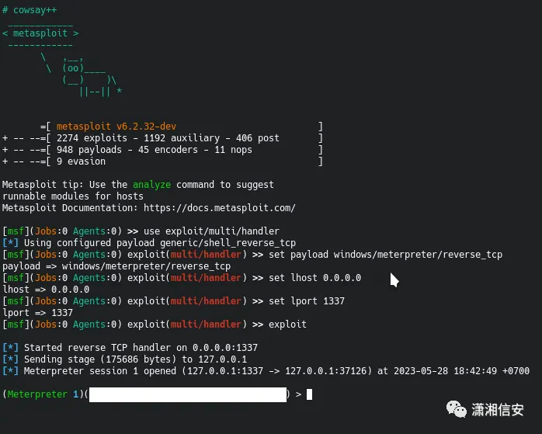542x434 pixels.
Task: Click the final 'exploit' command word
Action: [x=287, y=324]
